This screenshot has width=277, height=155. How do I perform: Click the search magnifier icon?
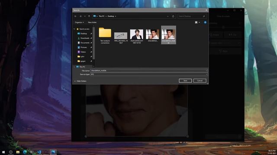click(x=204, y=16)
